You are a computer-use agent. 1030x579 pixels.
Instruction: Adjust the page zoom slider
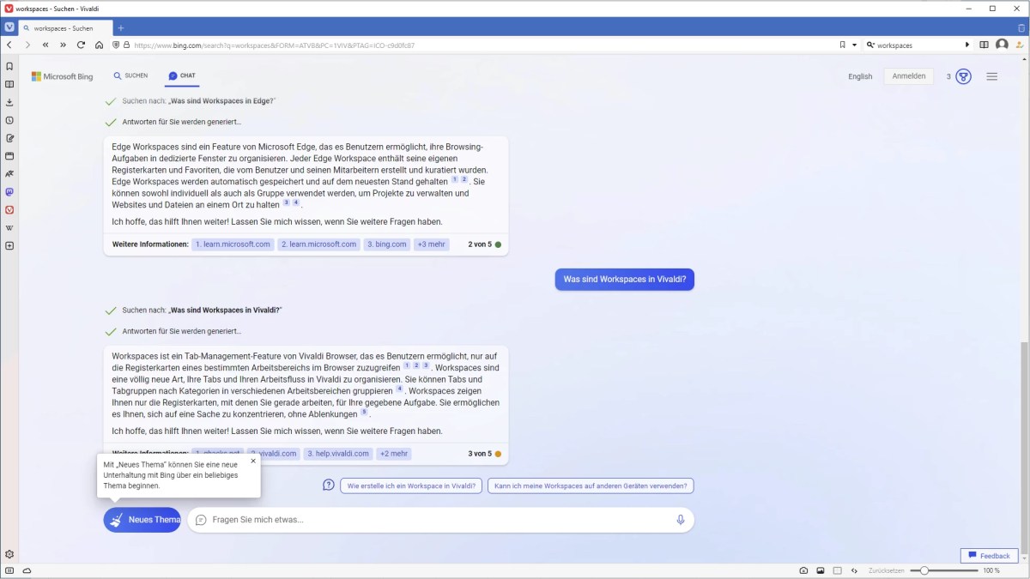tap(944, 570)
